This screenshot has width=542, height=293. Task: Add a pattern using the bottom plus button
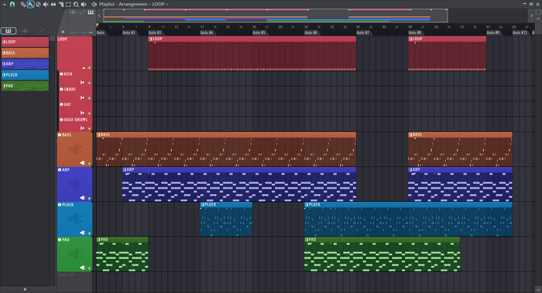click(25, 289)
